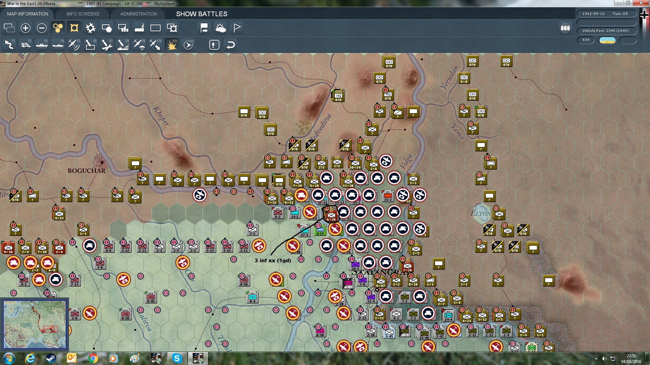Open the ADMINISTRATION tab
The width and height of the screenshot is (650, 365).
(138, 14)
